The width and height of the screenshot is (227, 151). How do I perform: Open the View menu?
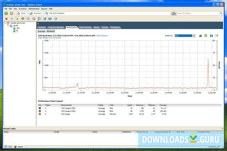point(15,9)
